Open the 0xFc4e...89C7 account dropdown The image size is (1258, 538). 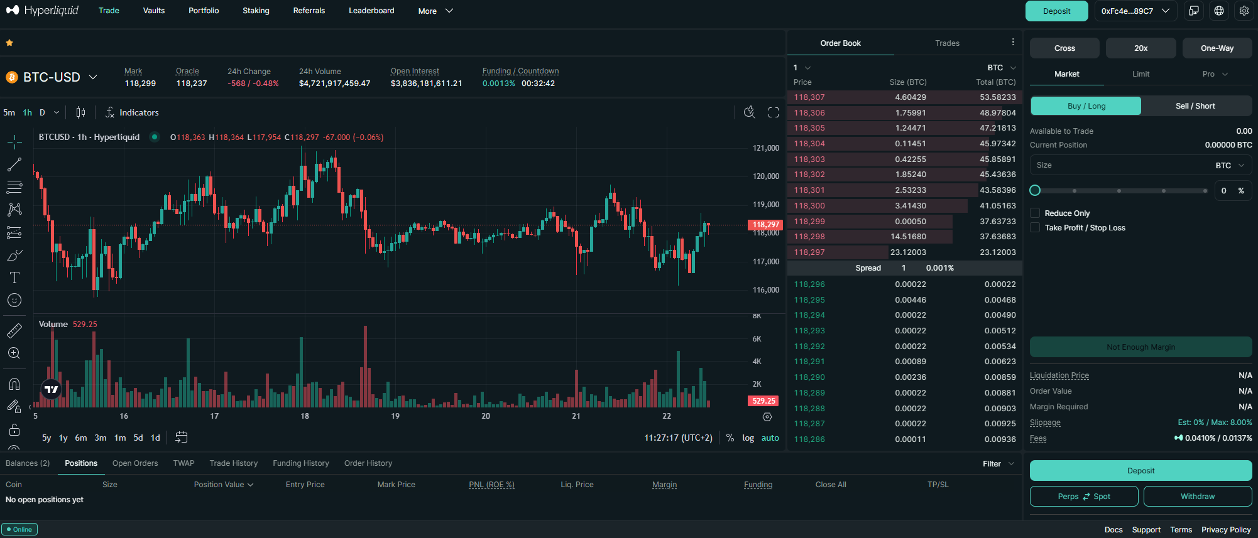[x=1135, y=11]
